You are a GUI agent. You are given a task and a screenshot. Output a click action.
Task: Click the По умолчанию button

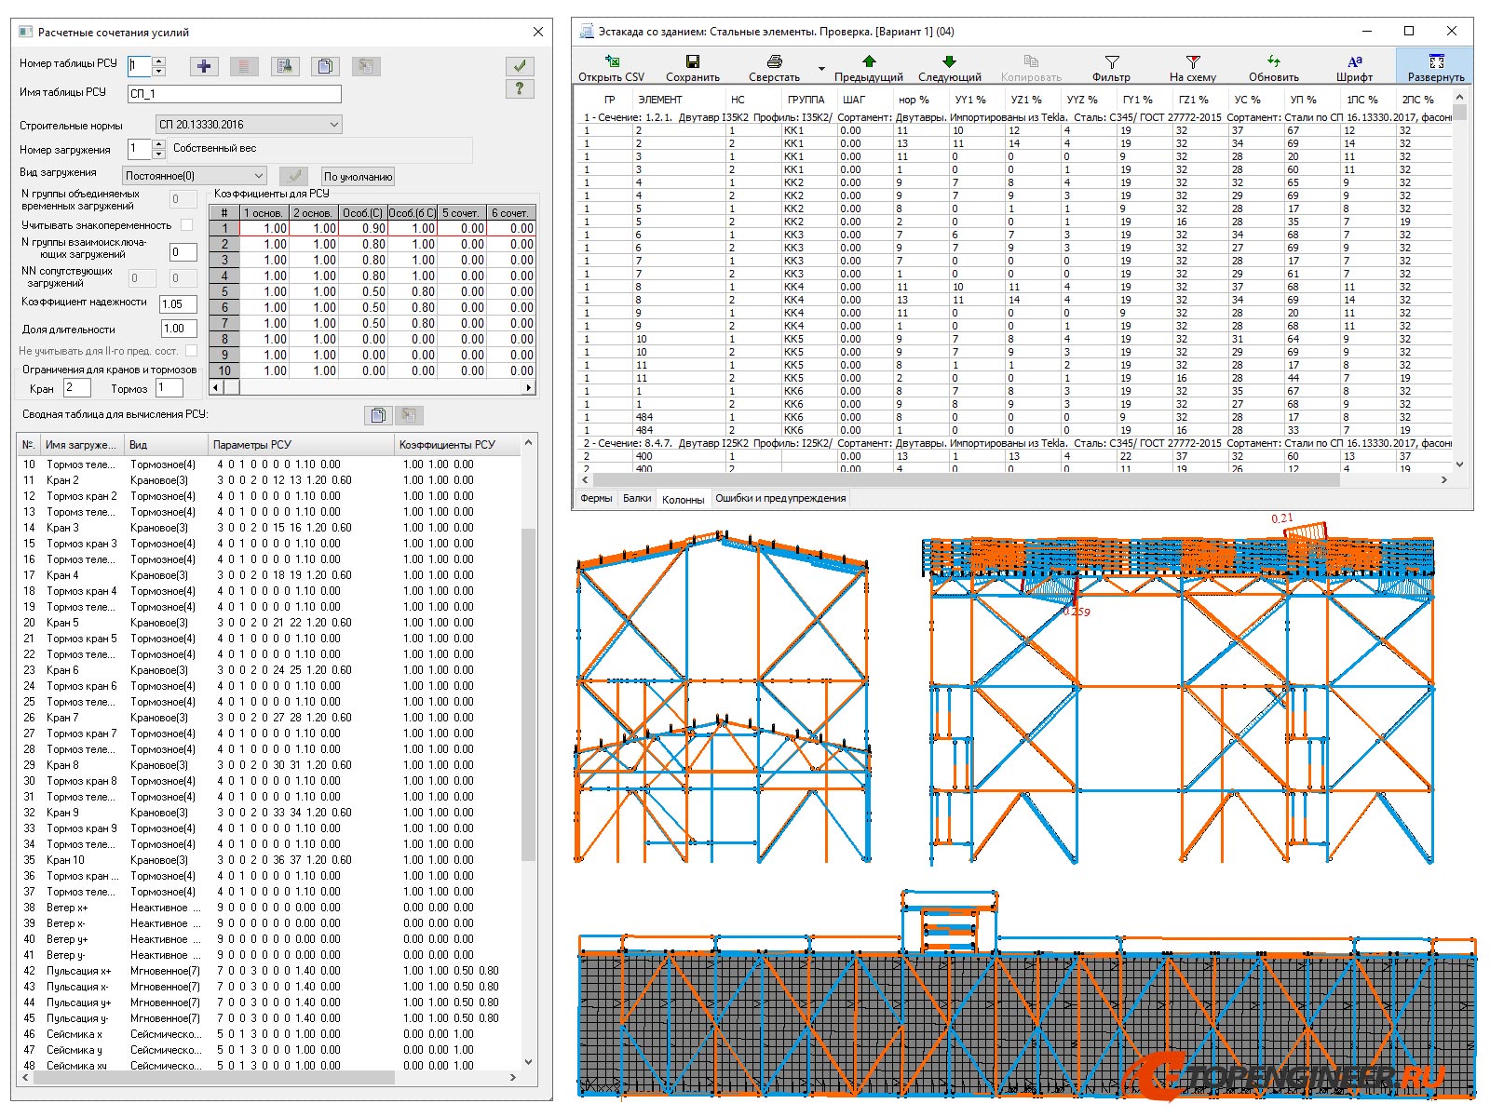(x=357, y=176)
